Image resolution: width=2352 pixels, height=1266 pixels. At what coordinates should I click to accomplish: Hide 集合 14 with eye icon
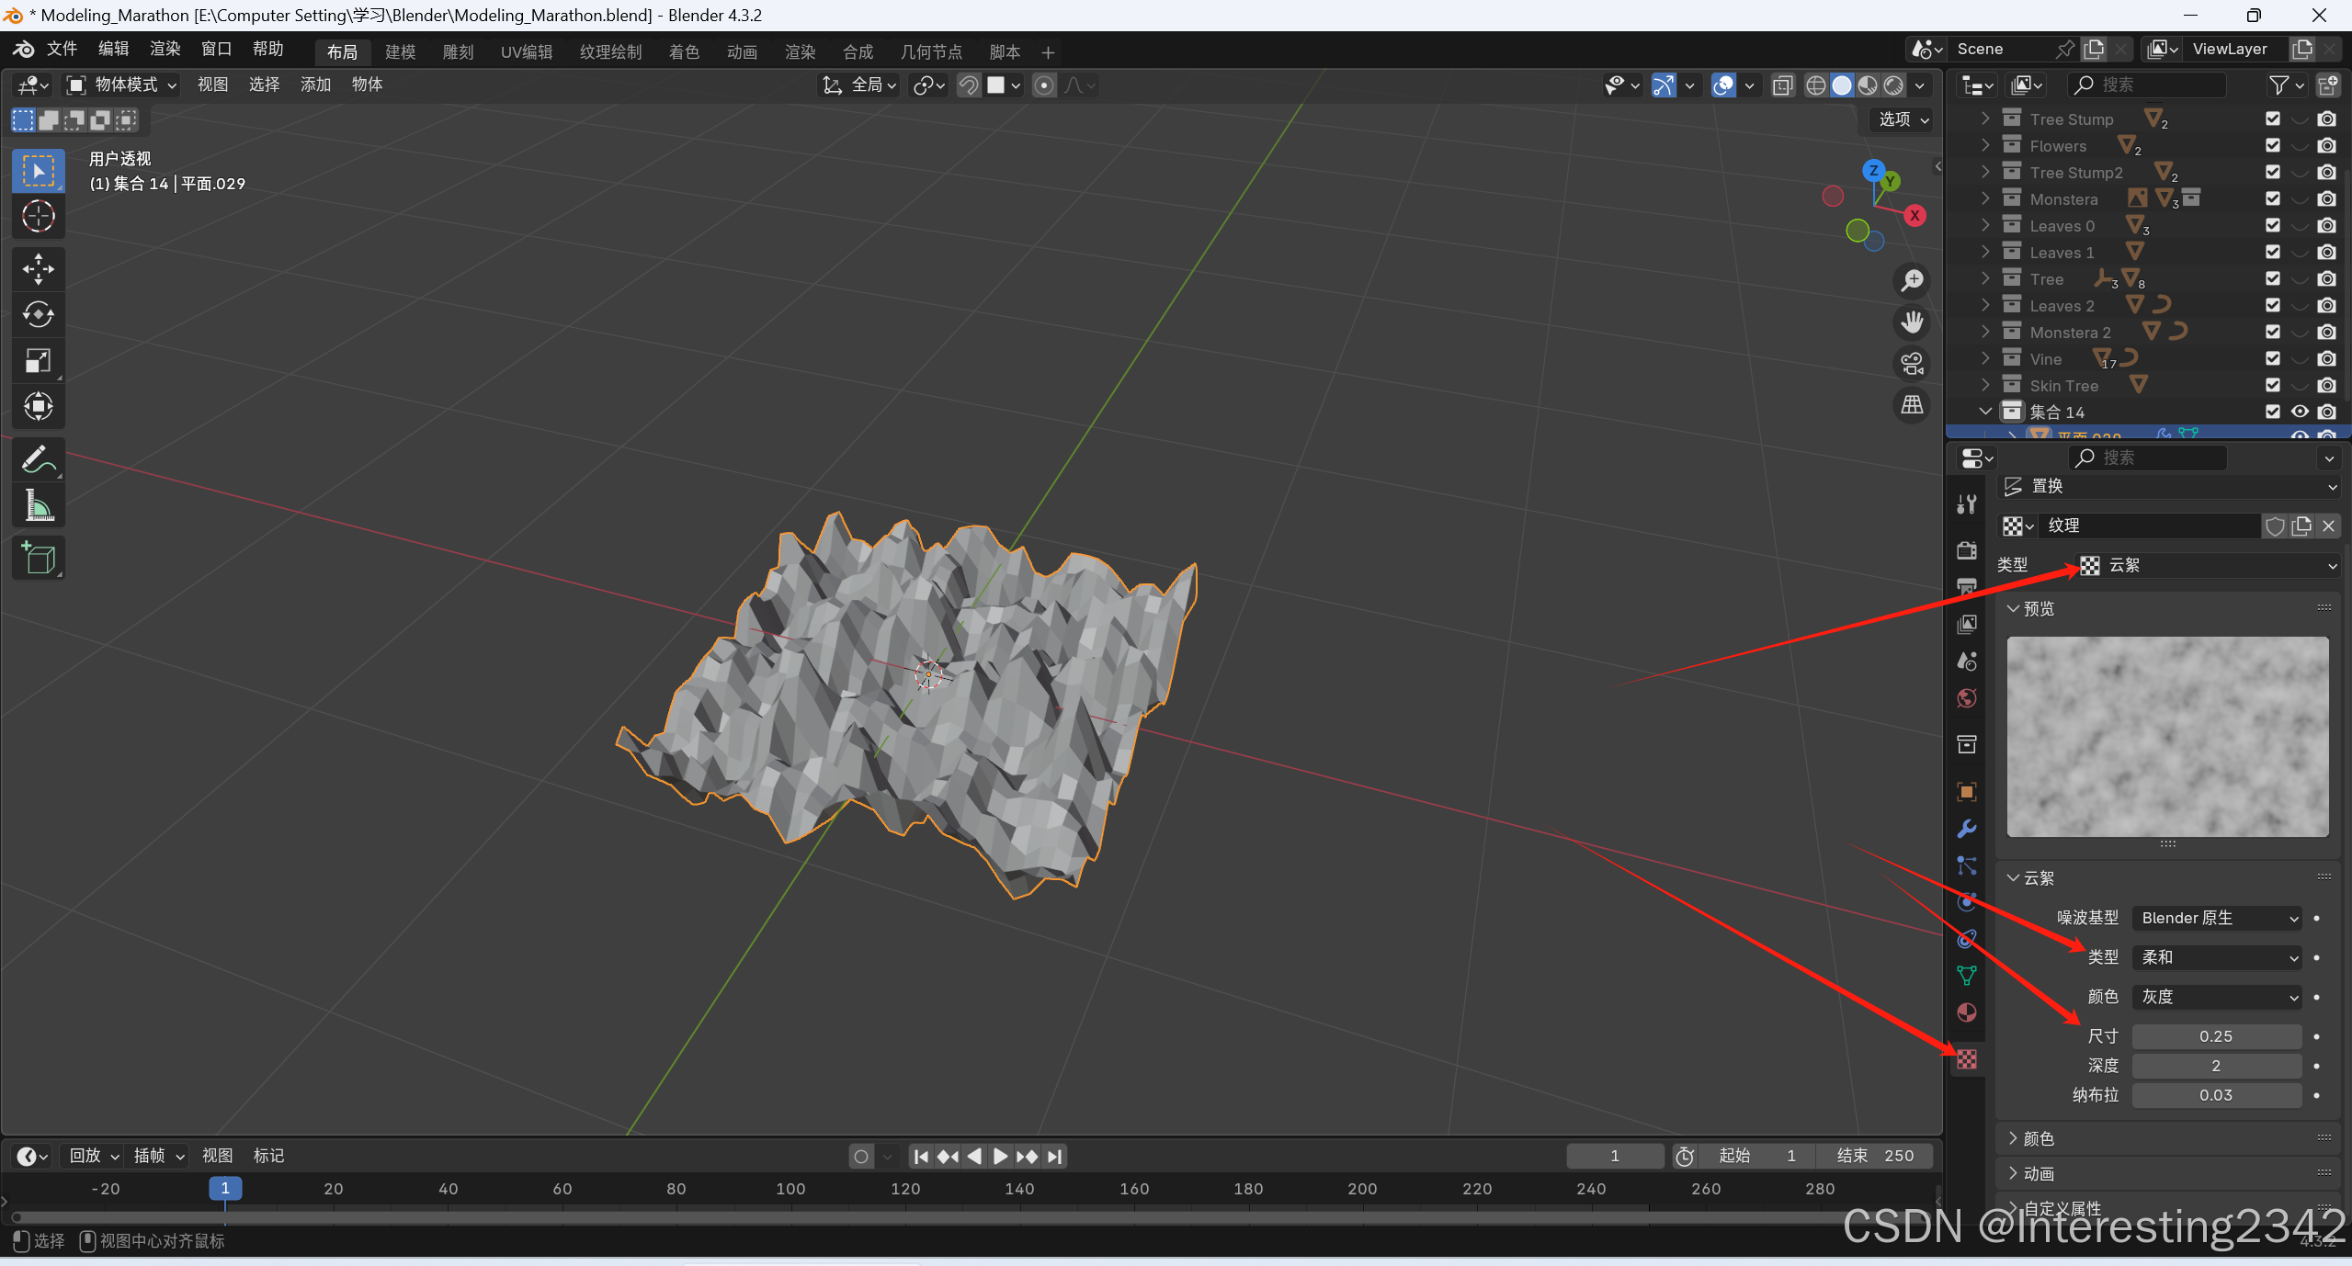point(2300,412)
